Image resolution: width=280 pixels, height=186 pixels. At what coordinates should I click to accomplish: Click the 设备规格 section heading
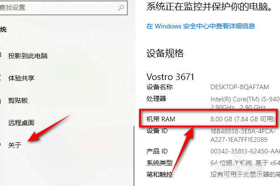pyautogui.click(x=165, y=53)
